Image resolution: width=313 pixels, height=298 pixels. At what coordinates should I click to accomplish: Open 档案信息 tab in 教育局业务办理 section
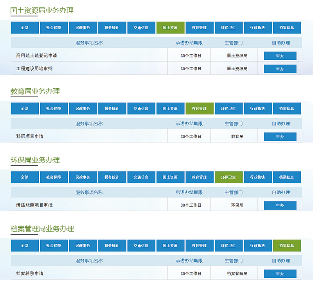tap(287, 109)
